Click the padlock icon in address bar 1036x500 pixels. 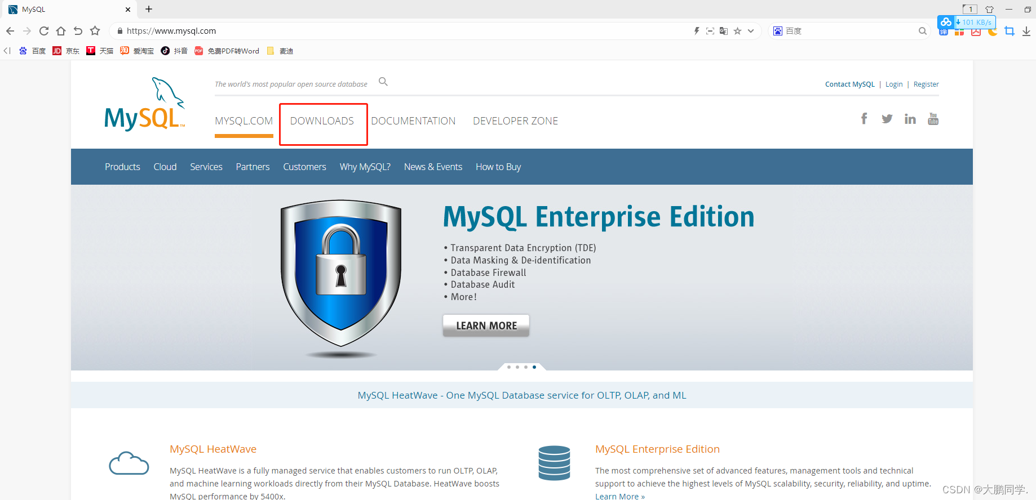click(x=119, y=31)
